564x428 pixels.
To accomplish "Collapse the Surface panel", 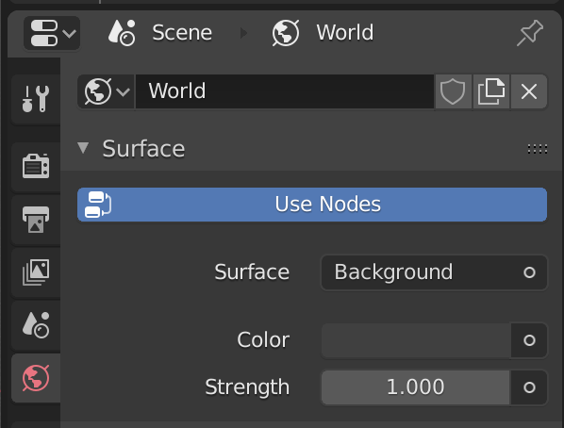I will click(83, 148).
